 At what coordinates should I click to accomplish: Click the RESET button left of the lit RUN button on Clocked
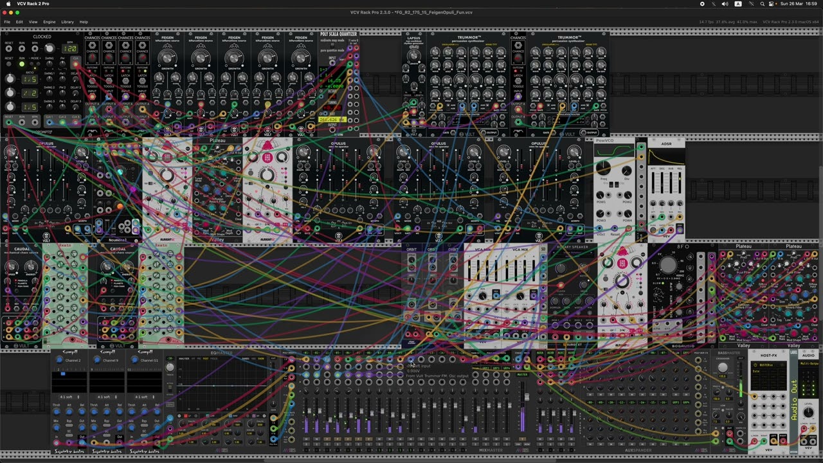coord(9,64)
